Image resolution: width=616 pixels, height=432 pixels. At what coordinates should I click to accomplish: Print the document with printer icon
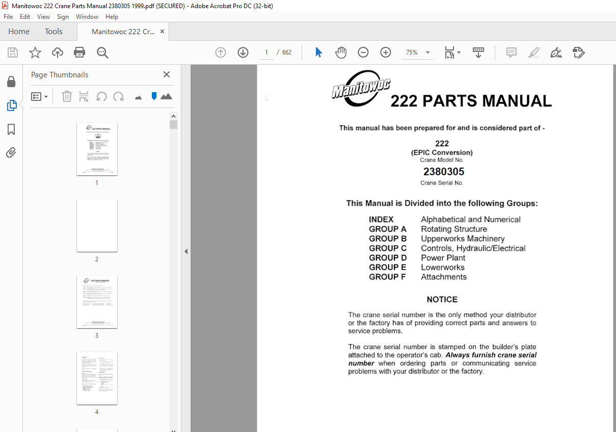point(79,52)
